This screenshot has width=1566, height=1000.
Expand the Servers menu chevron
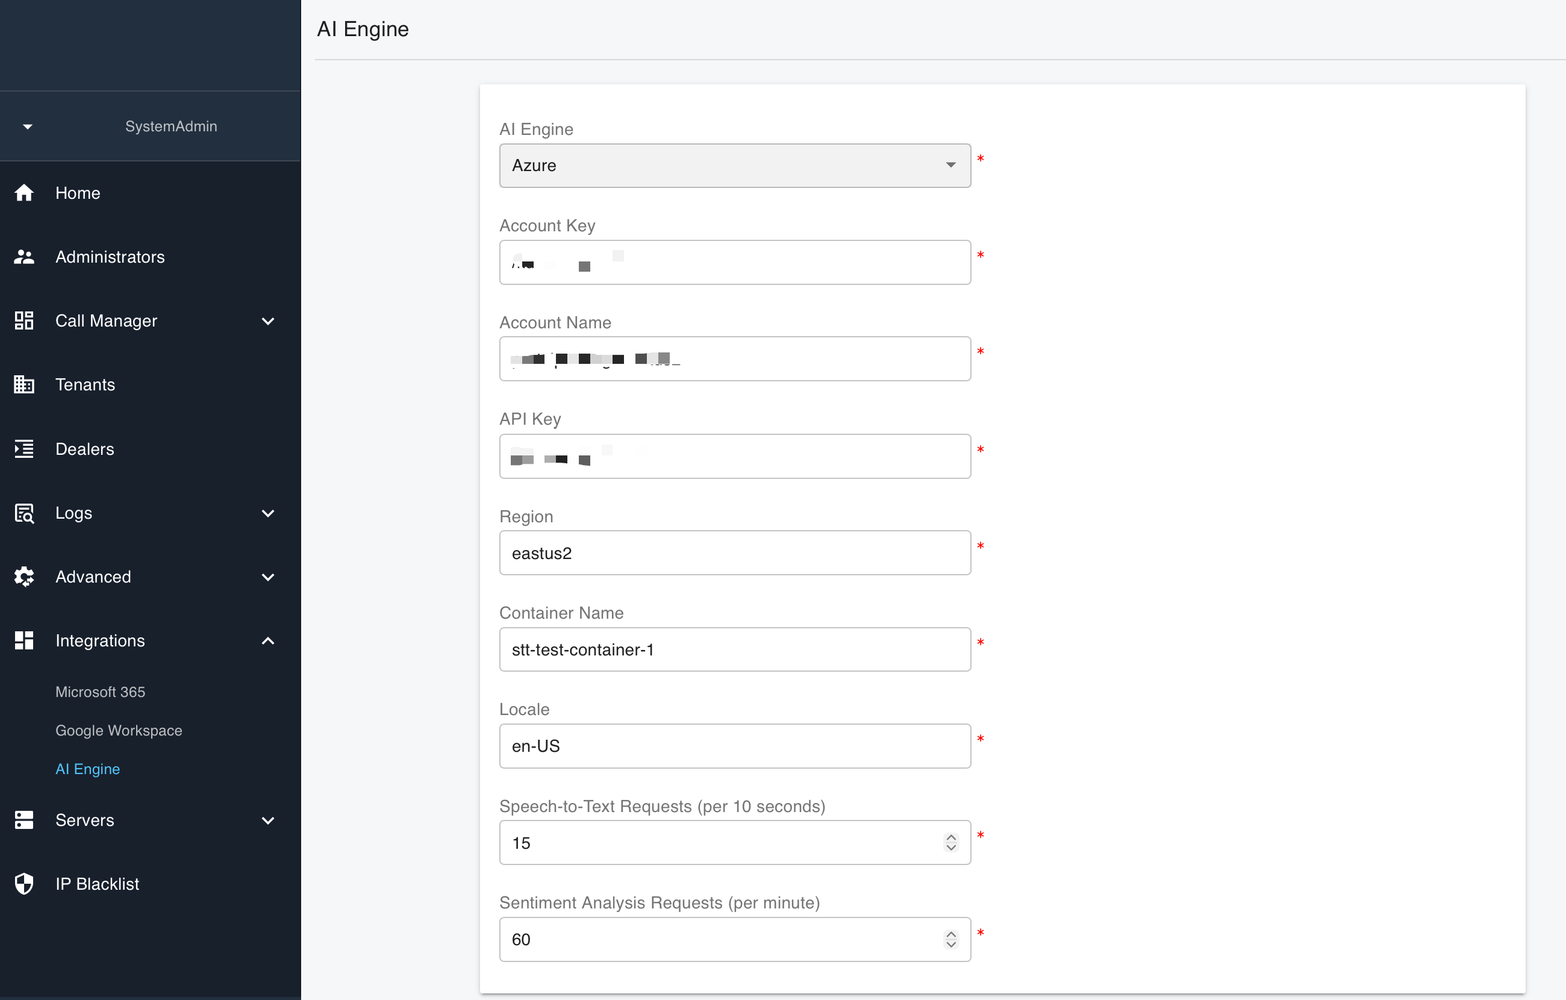(268, 820)
